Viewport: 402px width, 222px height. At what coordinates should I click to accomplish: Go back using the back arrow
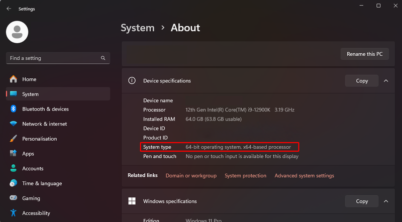coord(9,9)
